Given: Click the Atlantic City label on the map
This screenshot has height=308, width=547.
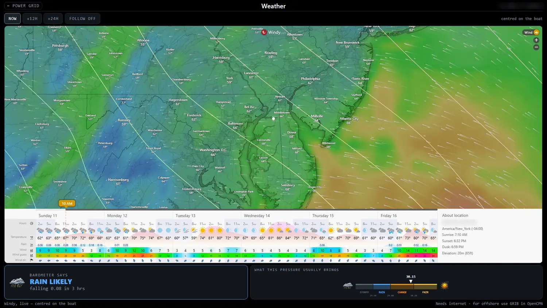Looking at the screenshot, I should [x=349, y=119].
